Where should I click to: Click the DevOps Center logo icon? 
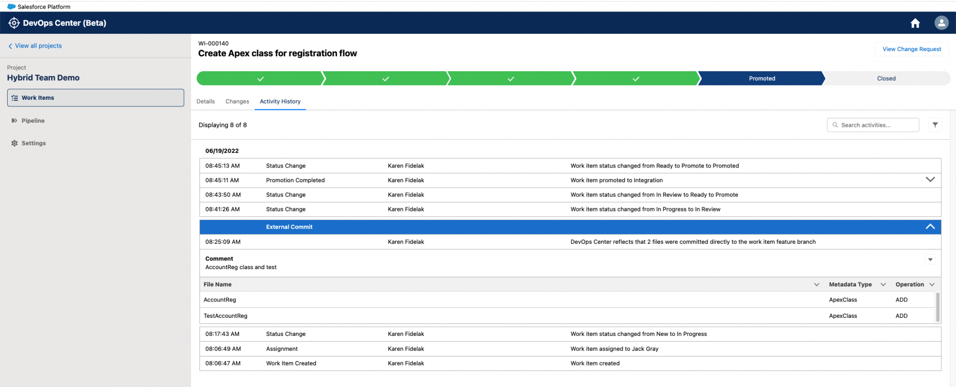point(14,23)
